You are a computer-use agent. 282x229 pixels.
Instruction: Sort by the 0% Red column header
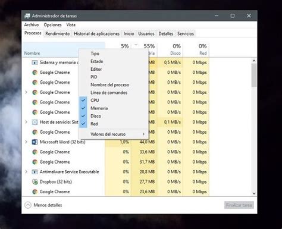coord(196,49)
